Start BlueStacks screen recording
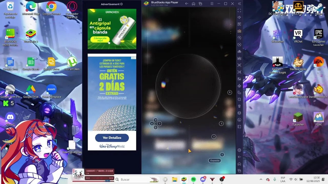Image resolution: width=328 pixels, height=184 pixels. [x=239, y=72]
